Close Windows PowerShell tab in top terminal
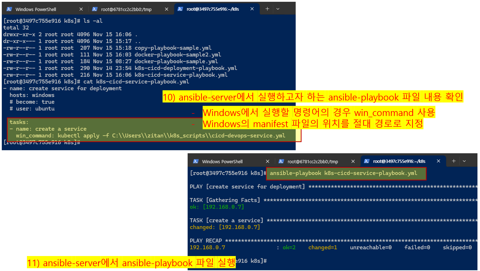 point(81,9)
